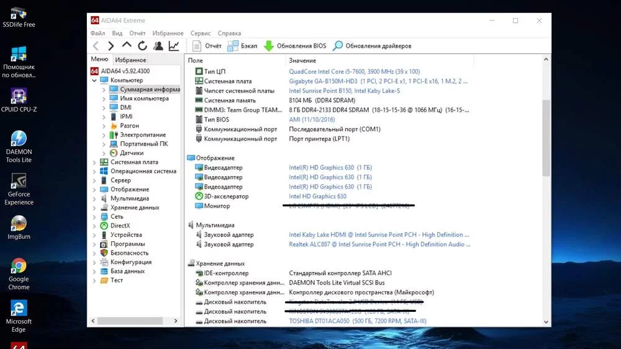This screenshot has width=621, height=349.
Task: Open the graph chart toolbar icon
Action: pos(174,46)
